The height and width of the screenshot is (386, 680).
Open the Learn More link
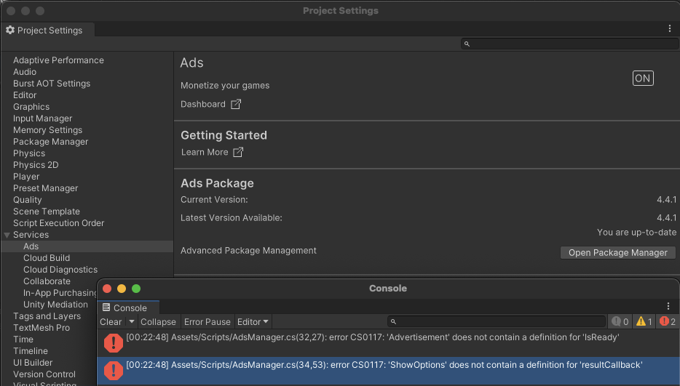click(205, 152)
